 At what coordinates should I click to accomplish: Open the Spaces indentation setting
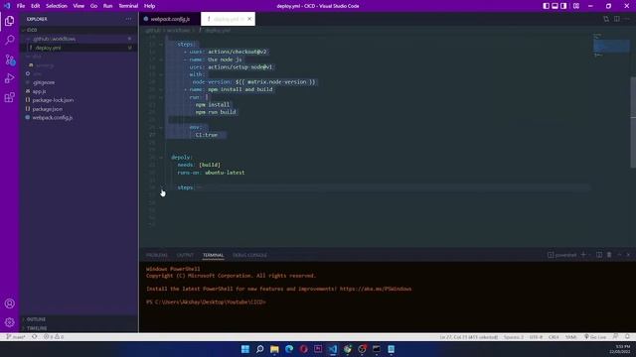(514, 337)
